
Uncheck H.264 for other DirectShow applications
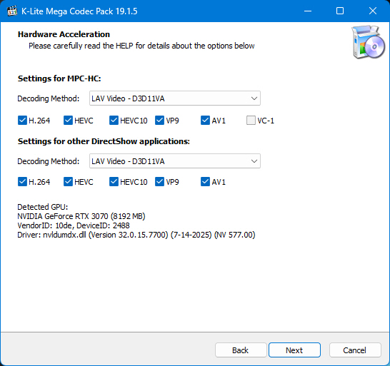point(22,182)
